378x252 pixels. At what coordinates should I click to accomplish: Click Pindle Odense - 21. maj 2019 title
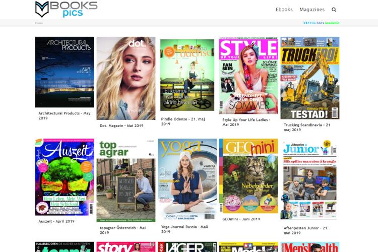coord(183,121)
